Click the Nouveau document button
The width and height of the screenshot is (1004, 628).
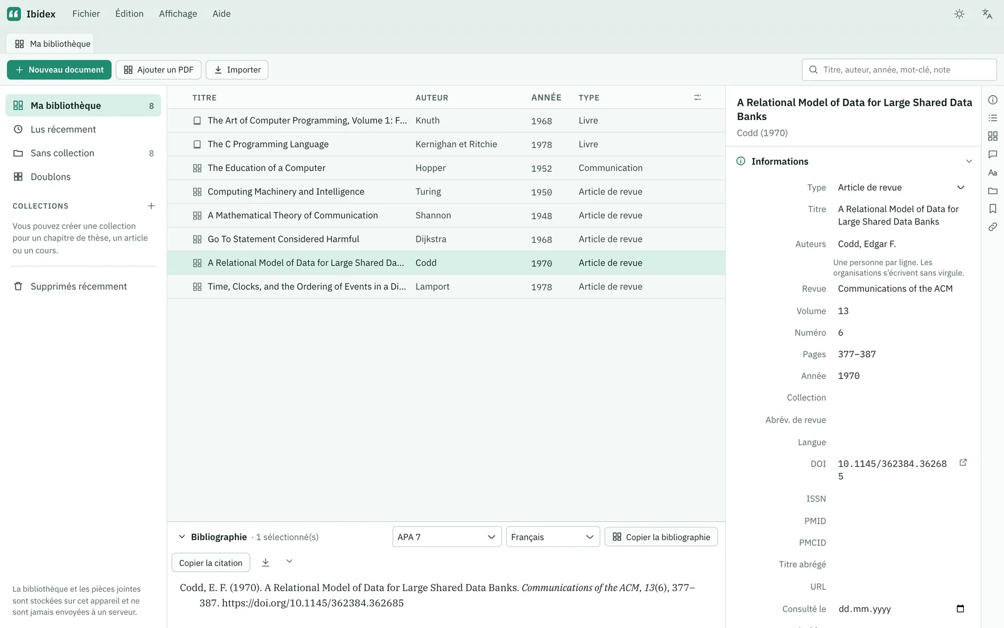(x=59, y=70)
